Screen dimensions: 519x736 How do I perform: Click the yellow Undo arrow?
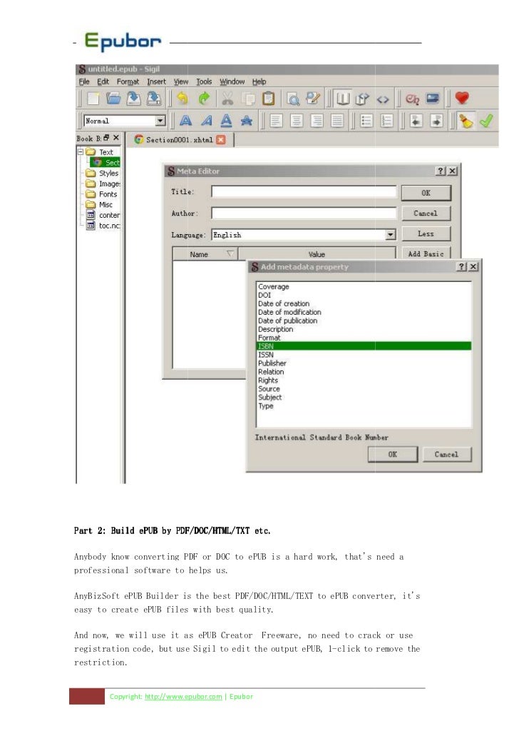pyautogui.click(x=182, y=98)
